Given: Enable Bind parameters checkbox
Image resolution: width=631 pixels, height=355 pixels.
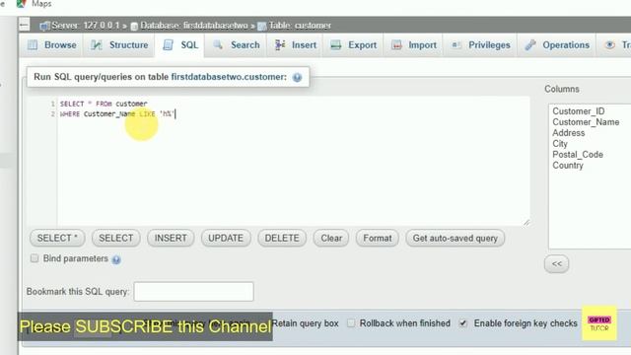Looking at the screenshot, I should (x=35, y=258).
